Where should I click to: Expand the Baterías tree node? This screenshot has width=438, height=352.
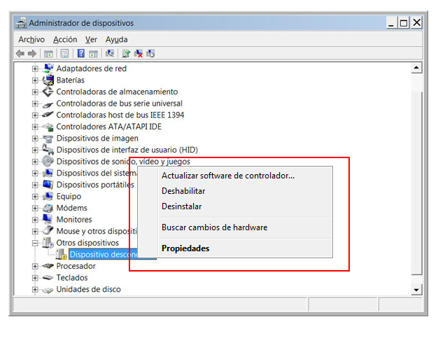coord(35,80)
